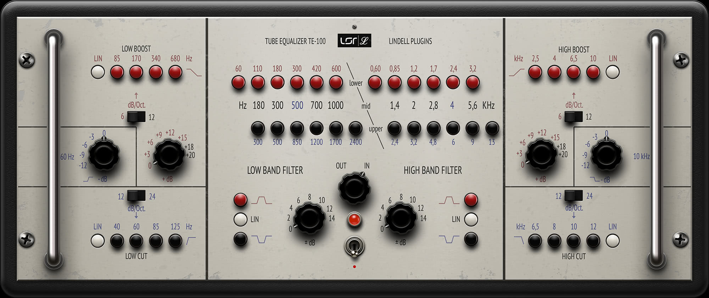709x298 pixels.
Task: Click the High Boost +dB gain knob
Action: (x=541, y=155)
